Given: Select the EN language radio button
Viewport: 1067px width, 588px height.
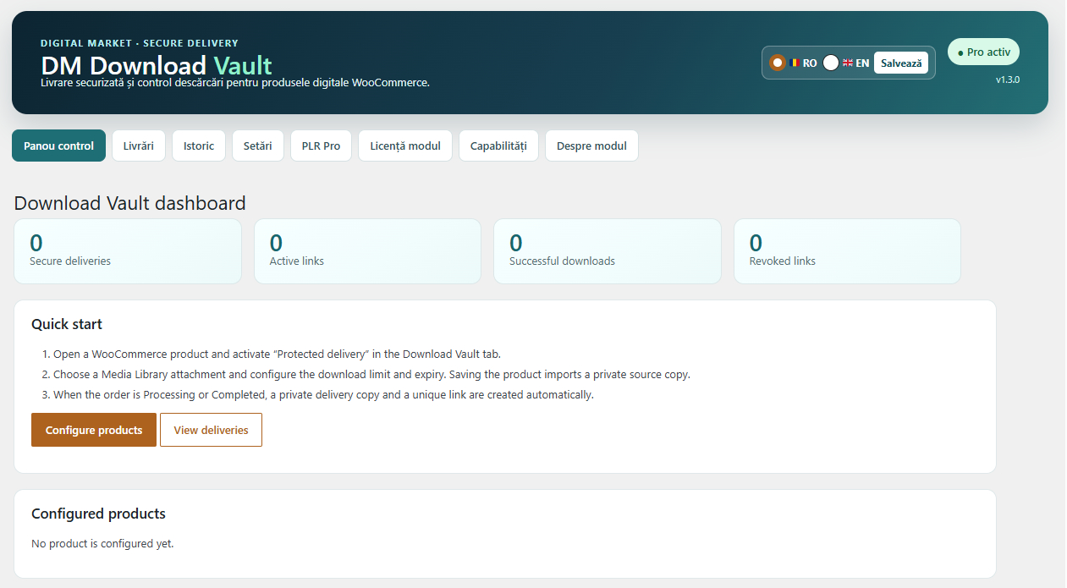Looking at the screenshot, I should [831, 63].
